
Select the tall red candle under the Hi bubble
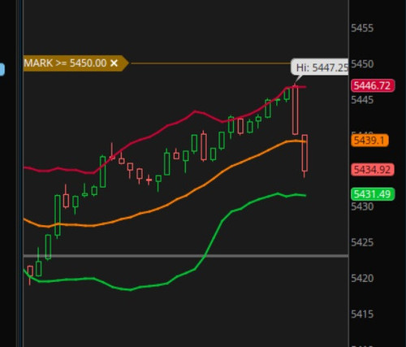point(296,110)
